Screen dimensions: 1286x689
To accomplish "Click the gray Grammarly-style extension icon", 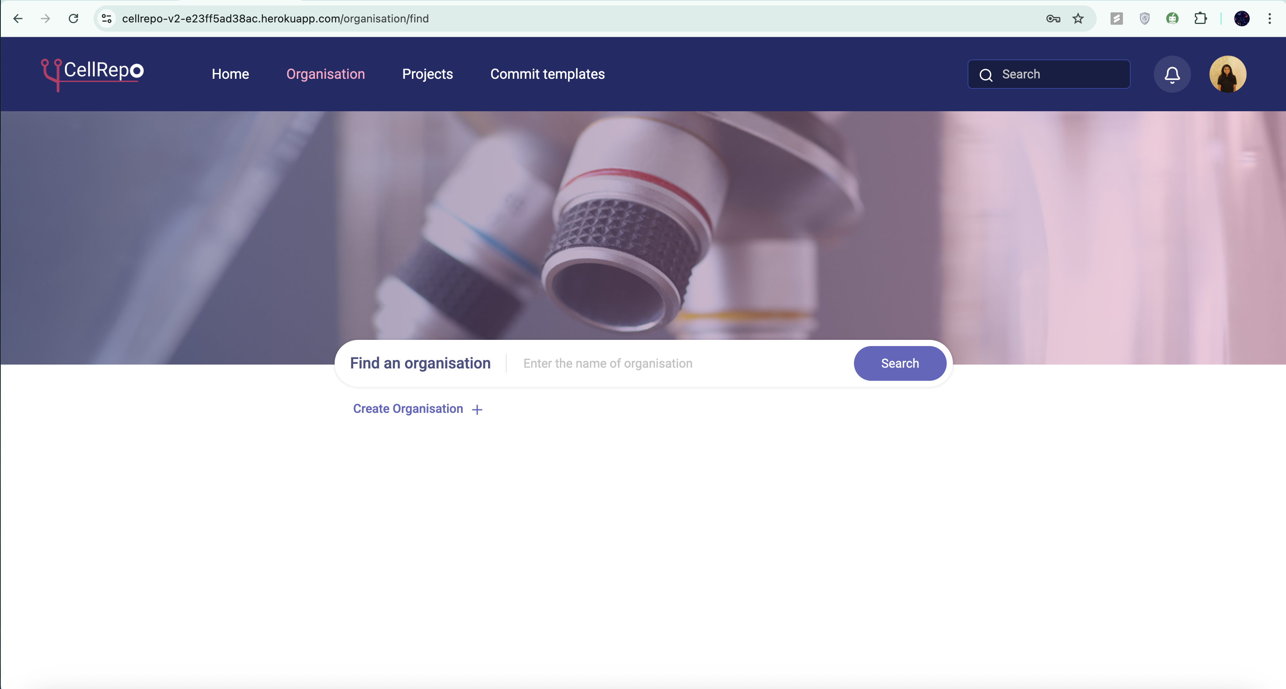I will pos(1117,19).
